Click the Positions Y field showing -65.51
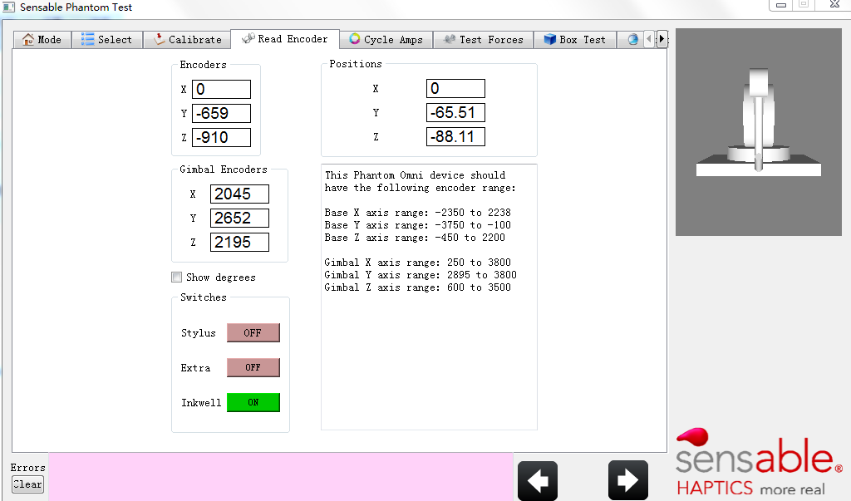The height and width of the screenshot is (501, 851). pos(456,113)
